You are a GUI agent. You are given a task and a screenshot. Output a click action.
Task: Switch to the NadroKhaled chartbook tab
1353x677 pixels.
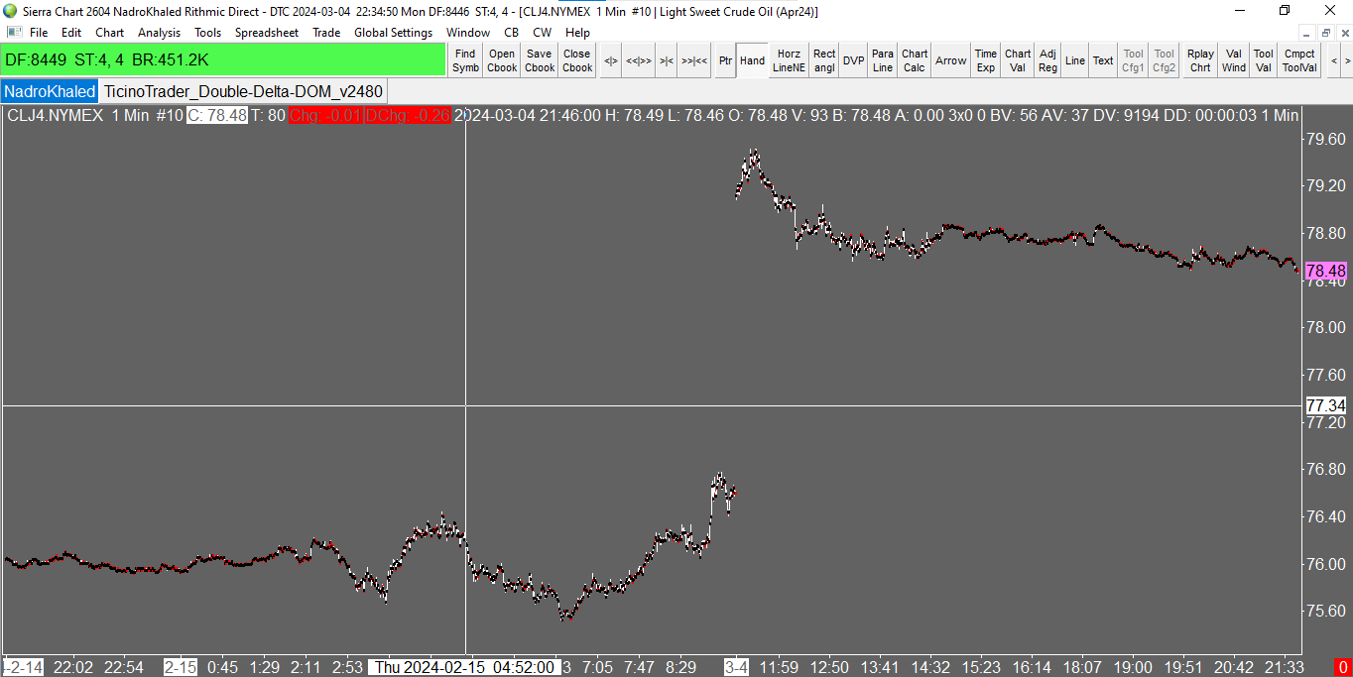coord(50,91)
